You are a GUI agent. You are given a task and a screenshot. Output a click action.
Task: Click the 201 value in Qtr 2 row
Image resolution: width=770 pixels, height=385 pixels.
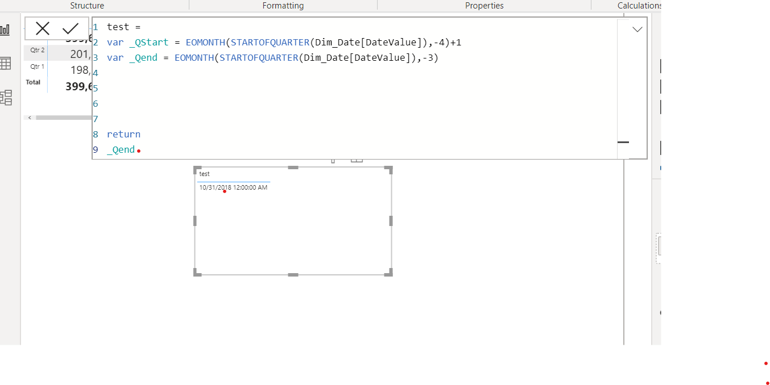tap(80, 54)
